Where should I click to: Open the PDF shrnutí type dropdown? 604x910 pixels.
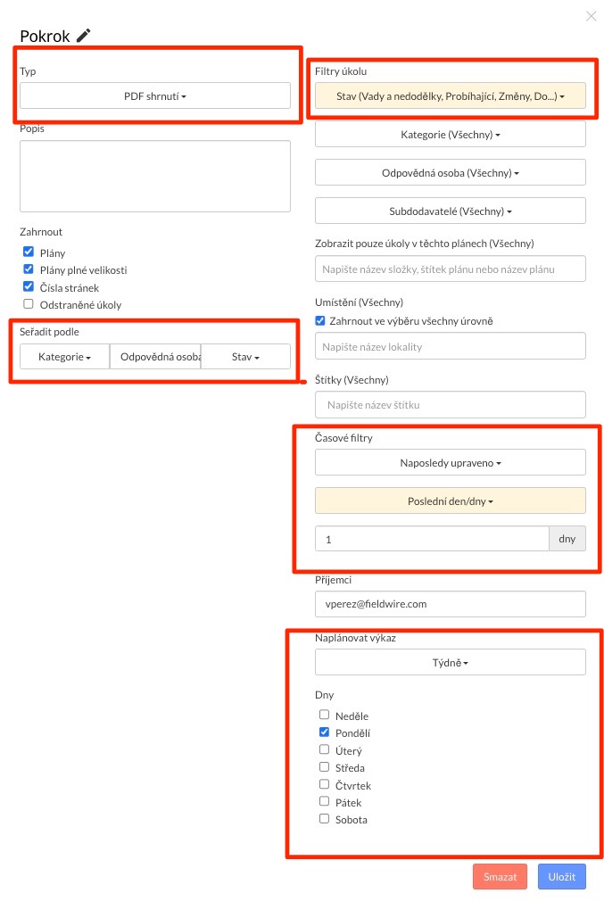[155, 95]
